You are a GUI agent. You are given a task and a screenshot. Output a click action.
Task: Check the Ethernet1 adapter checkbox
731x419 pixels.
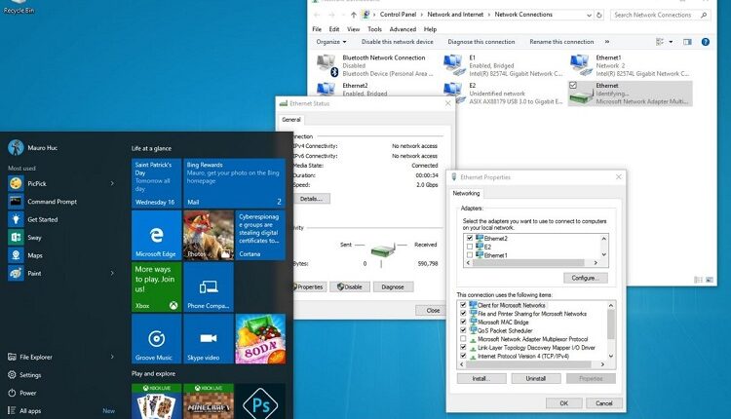pos(470,255)
